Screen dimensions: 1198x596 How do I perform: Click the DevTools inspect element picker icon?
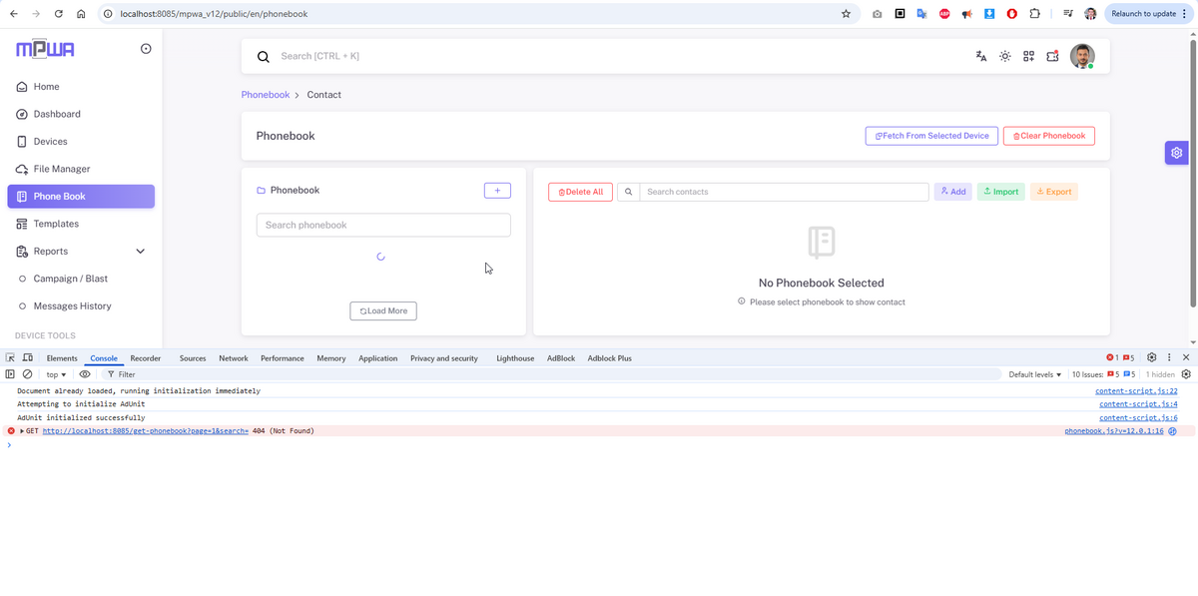click(x=10, y=357)
